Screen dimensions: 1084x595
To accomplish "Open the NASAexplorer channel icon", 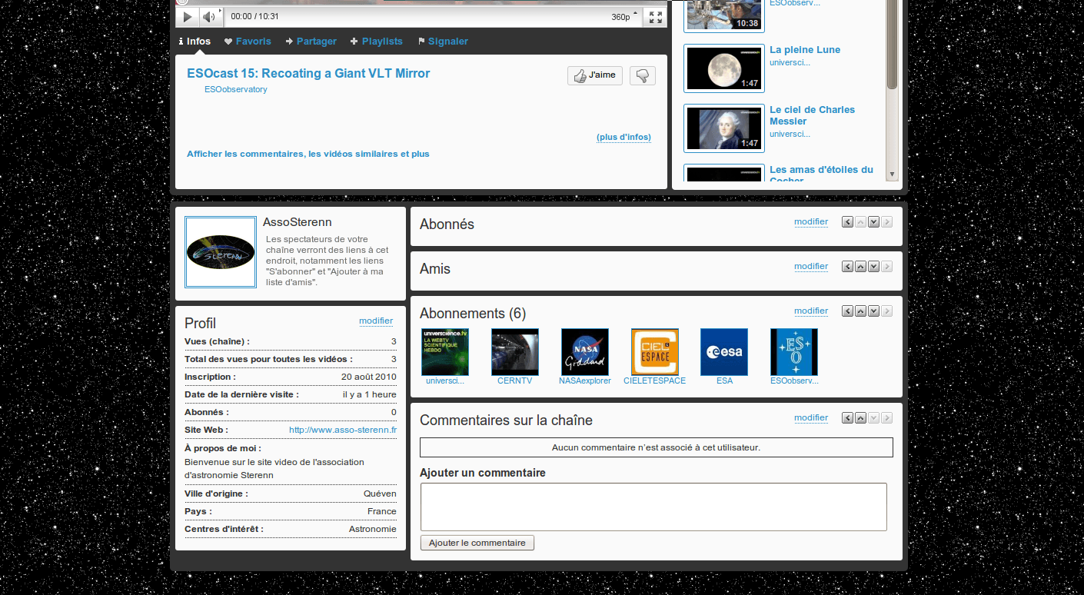I will click(584, 352).
